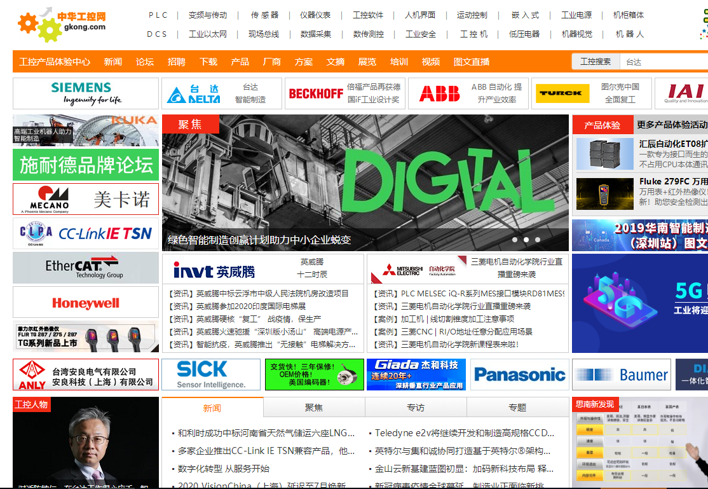The image size is (708, 489).
Task: Open 图文直播 in the orange nav bar
Action: (472, 62)
